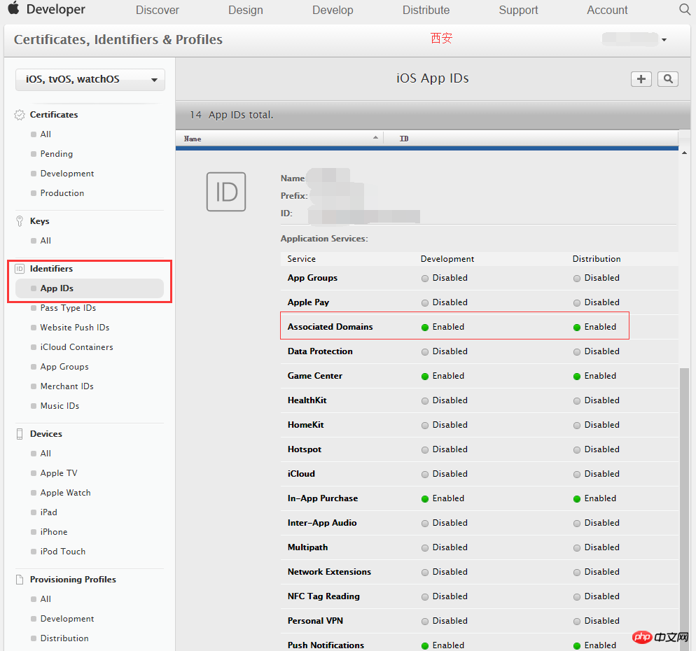Click the NFC Tag Reading service name
696x651 pixels.
click(x=323, y=596)
